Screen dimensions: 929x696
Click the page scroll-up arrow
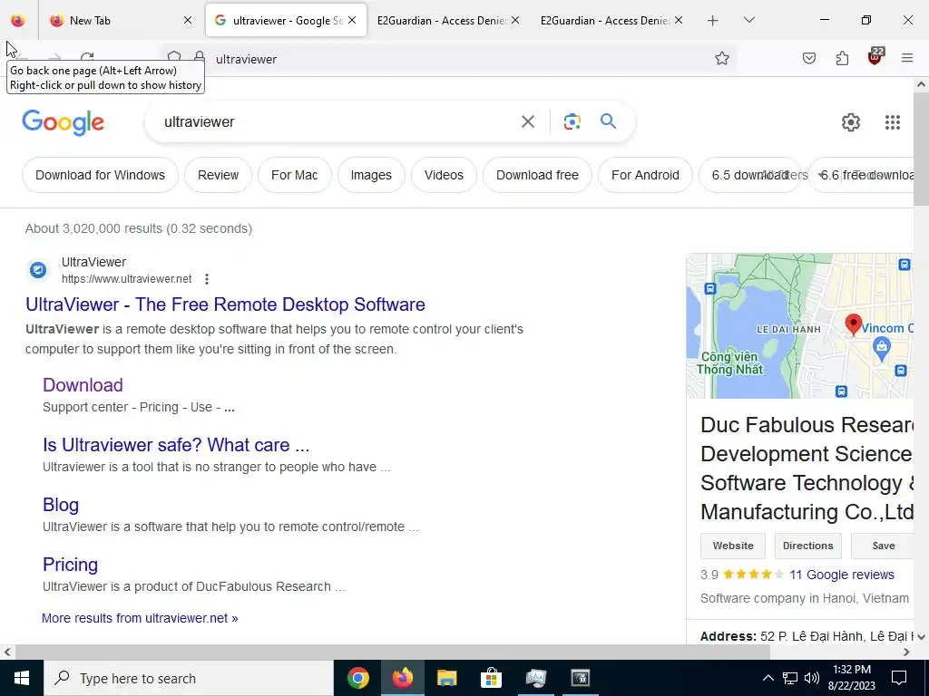click(x=922, y=84)
